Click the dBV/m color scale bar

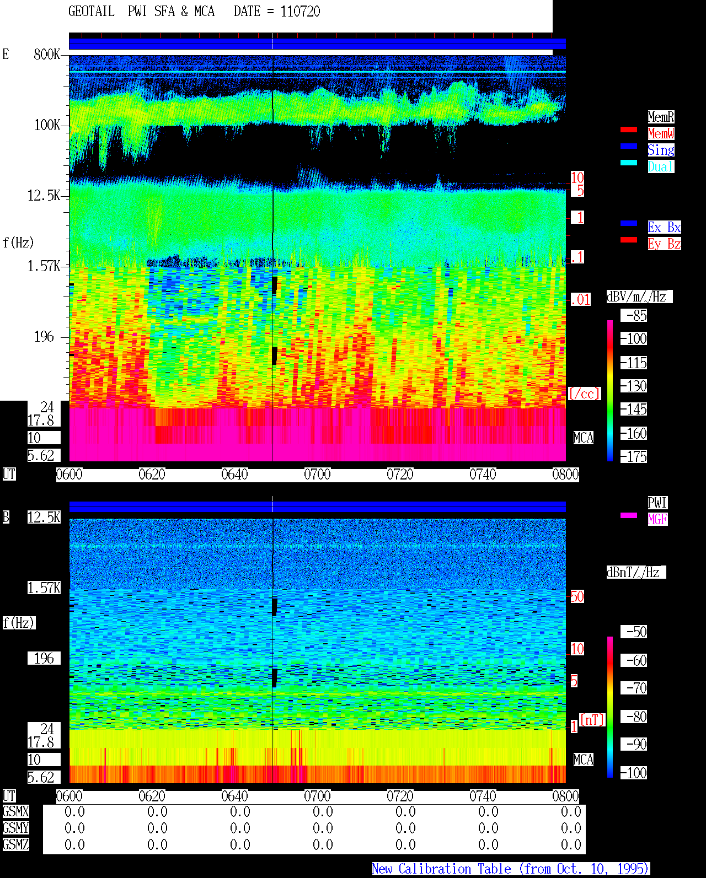pos(610,390)
